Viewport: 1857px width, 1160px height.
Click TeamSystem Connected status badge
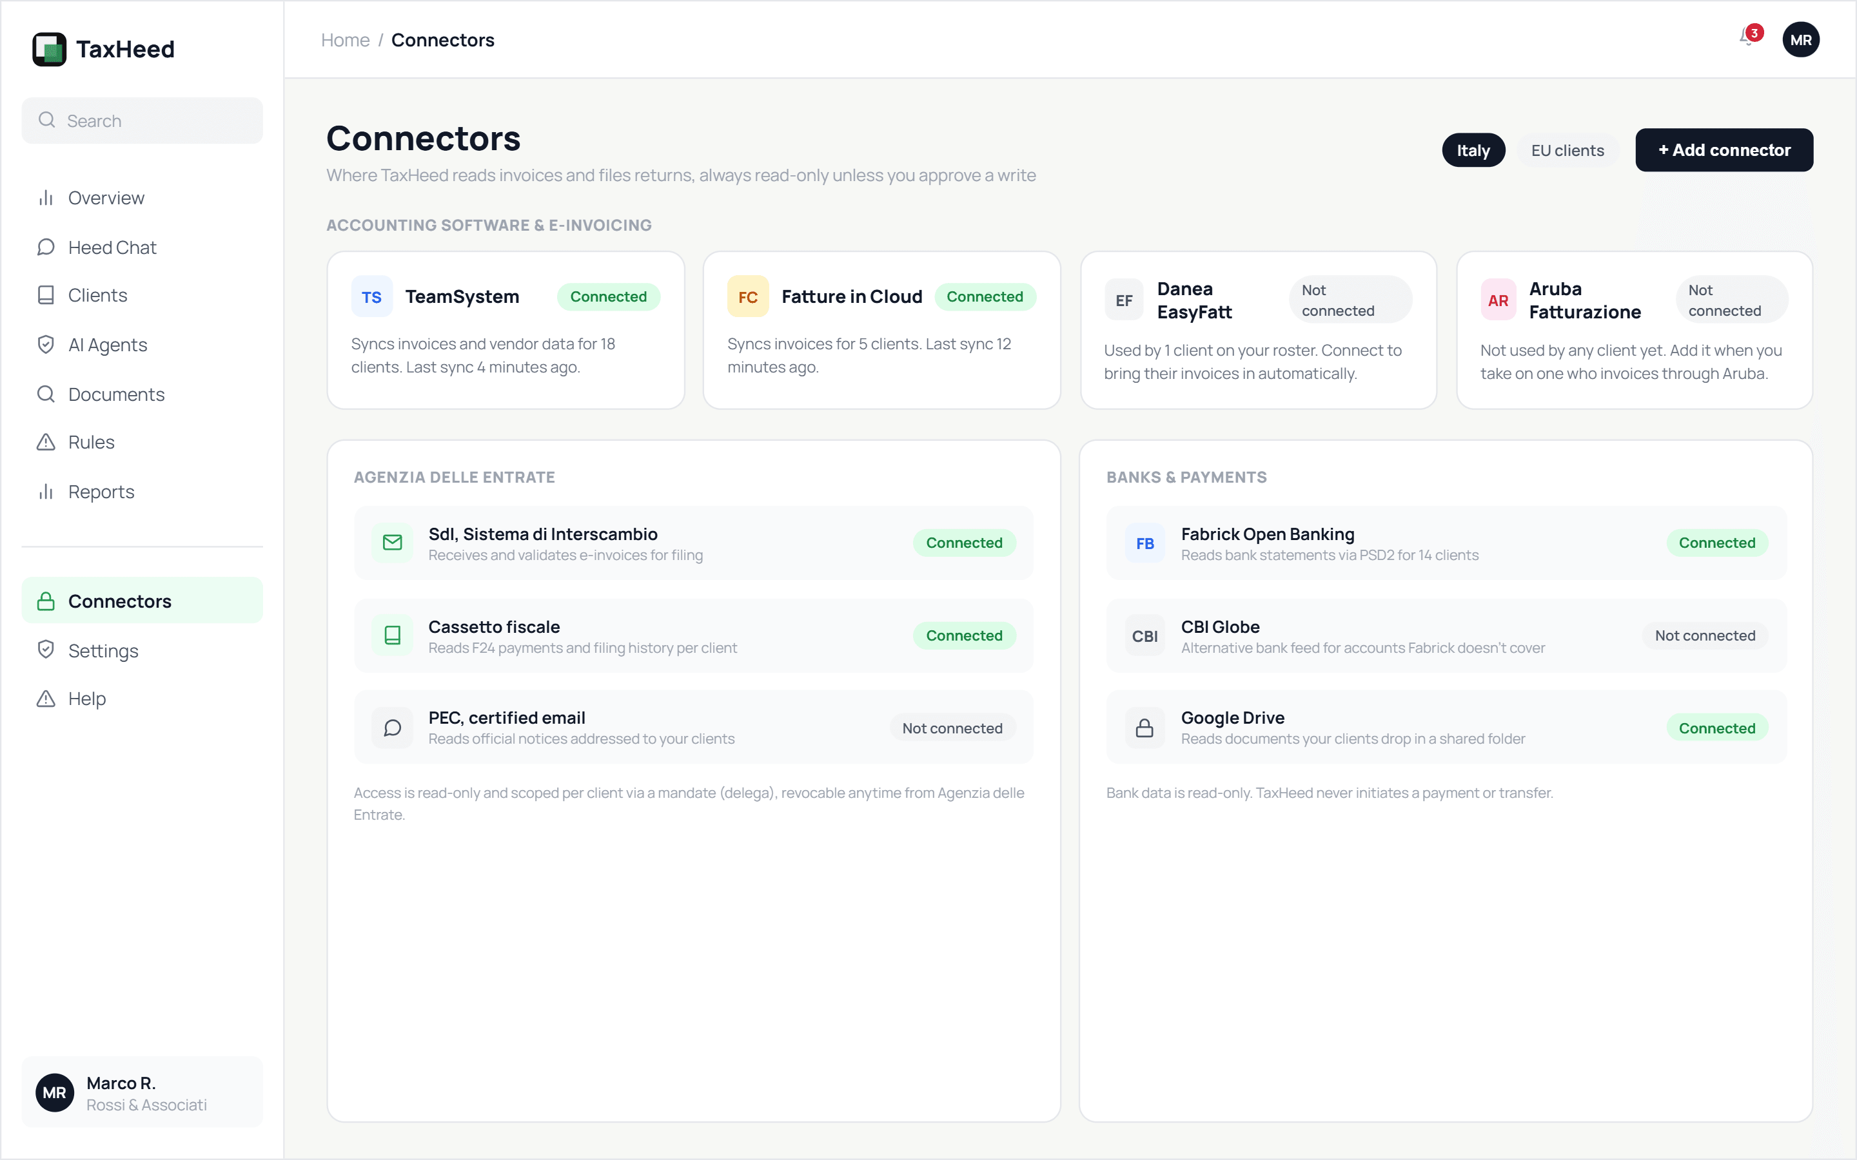tap(609, 297)
